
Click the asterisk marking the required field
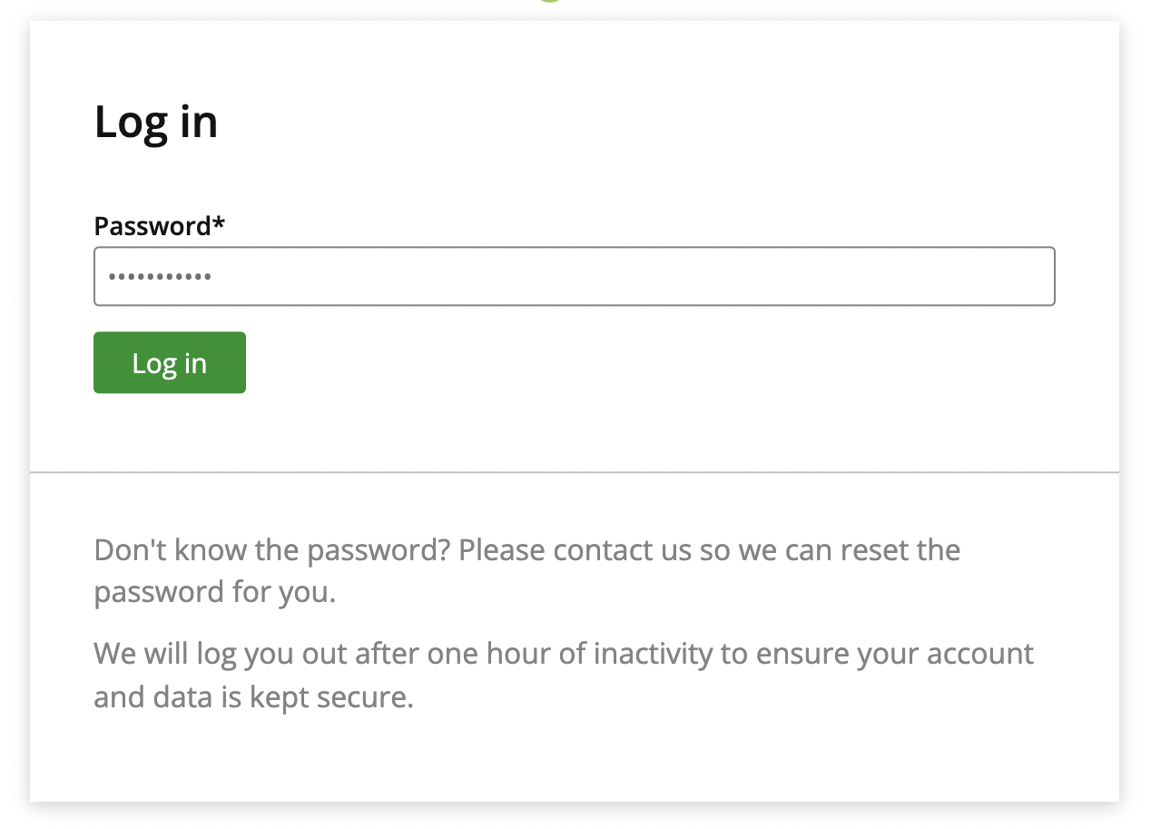click(218, 223)
